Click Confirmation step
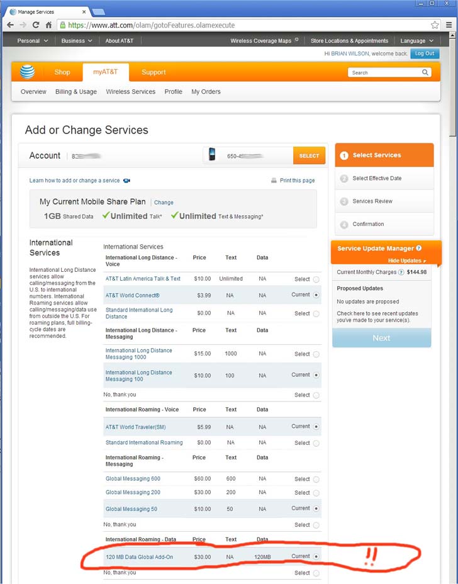Image resolution: width=458 pixels, height=584 pixels. (384, 224)
